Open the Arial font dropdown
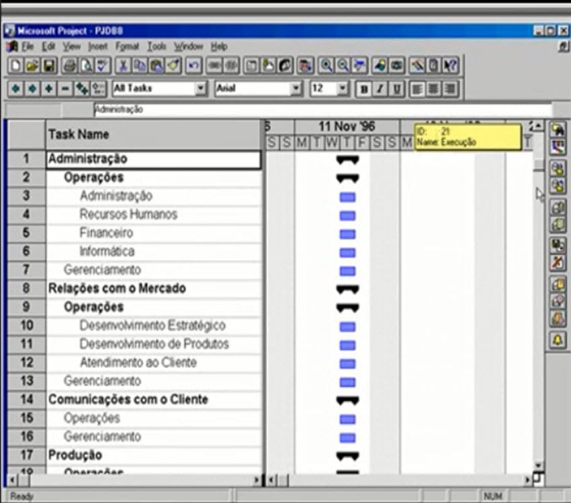The image size is (571, 503). tap(296, 89)
